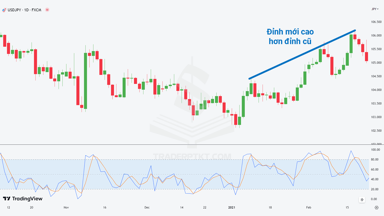The image size is (384, 216).
Task: Click the 12 date label on time axis
Action: pos(8,208)
